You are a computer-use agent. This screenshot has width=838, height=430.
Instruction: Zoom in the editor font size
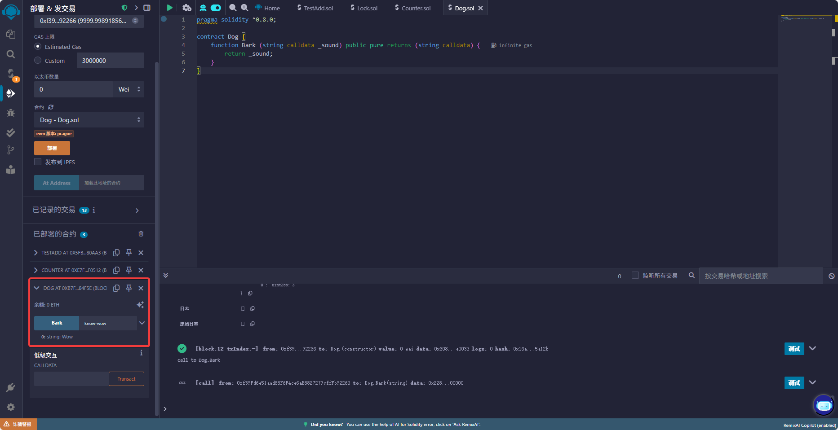point(244,8)
